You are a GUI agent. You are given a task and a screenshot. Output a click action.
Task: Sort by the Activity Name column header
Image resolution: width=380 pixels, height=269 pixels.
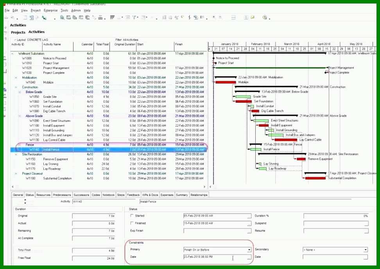click(x=58, y=45)
